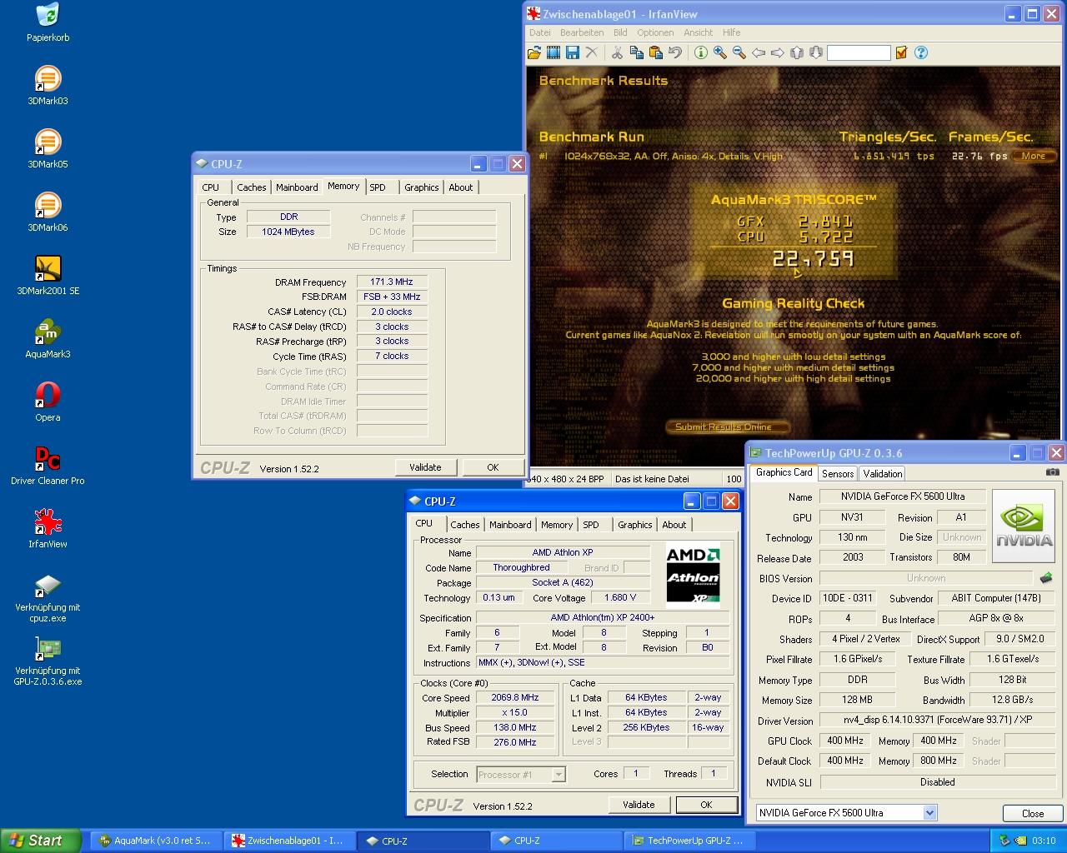Click the DRAM Frequency 171.3 MHz value
1067x853 pixels.
[x=392, y=282]
